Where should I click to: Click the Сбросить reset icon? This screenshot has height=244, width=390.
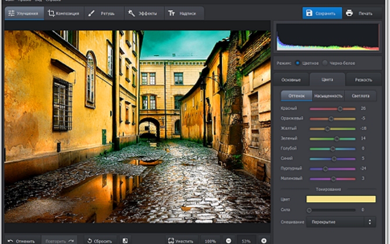click(x=90, y=240)
